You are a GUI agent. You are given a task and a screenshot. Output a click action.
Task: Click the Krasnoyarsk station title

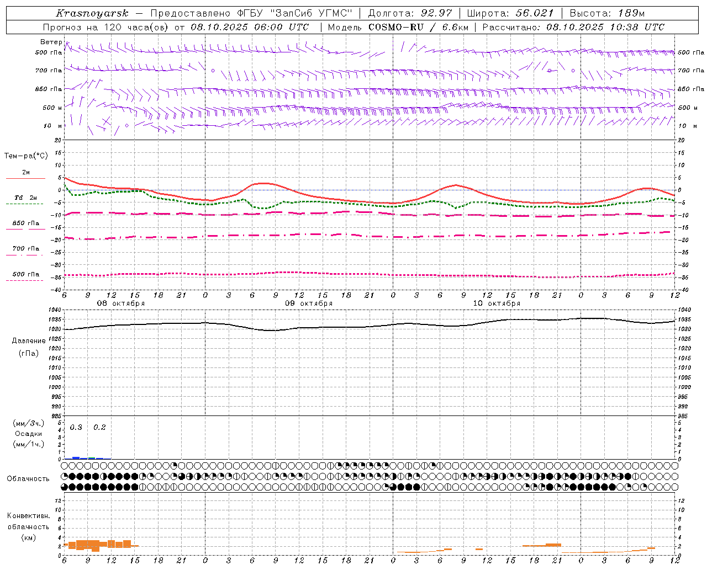click(92, 13)
